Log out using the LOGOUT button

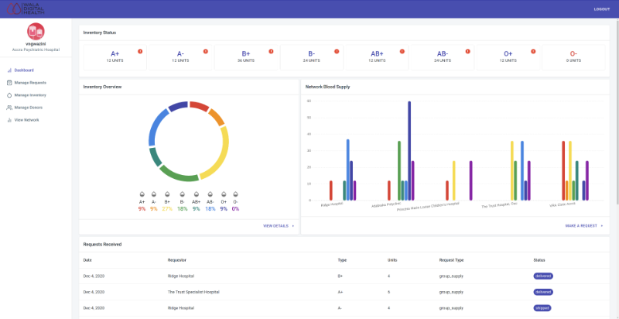[601, 9]
